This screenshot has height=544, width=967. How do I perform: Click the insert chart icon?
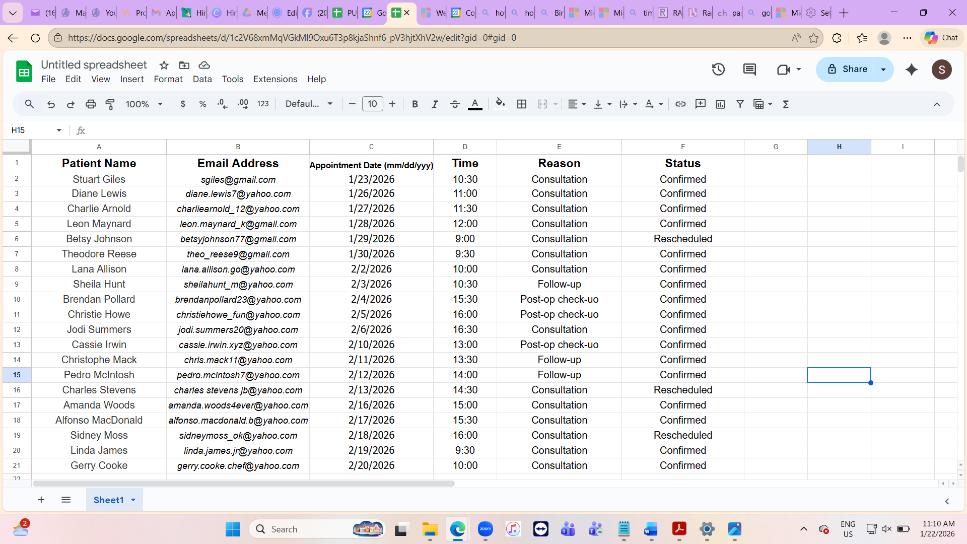(720, 104)
